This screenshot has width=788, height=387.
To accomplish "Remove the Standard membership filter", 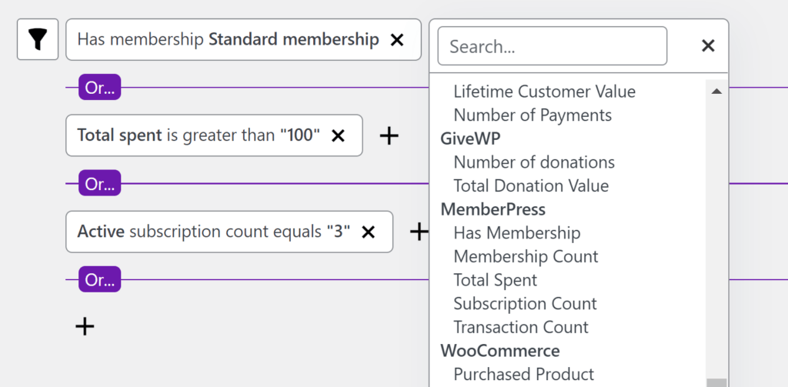I will (397, 40).
